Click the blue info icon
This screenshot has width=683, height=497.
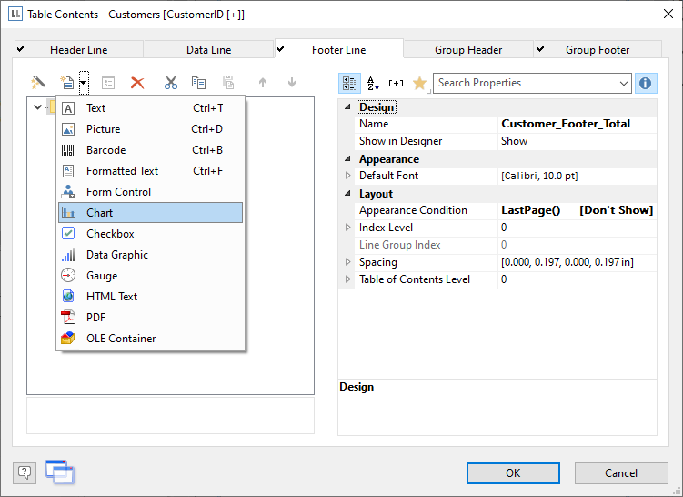pyautogui.click(x=646, y=83)
